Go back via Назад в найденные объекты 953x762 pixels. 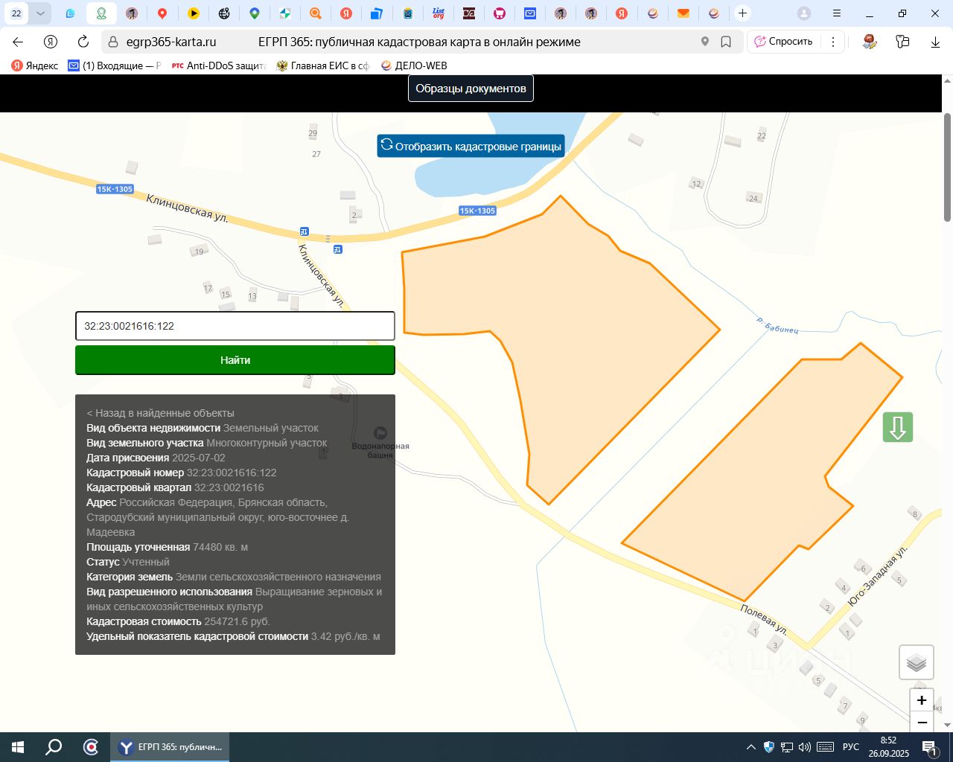pos(160,413)
